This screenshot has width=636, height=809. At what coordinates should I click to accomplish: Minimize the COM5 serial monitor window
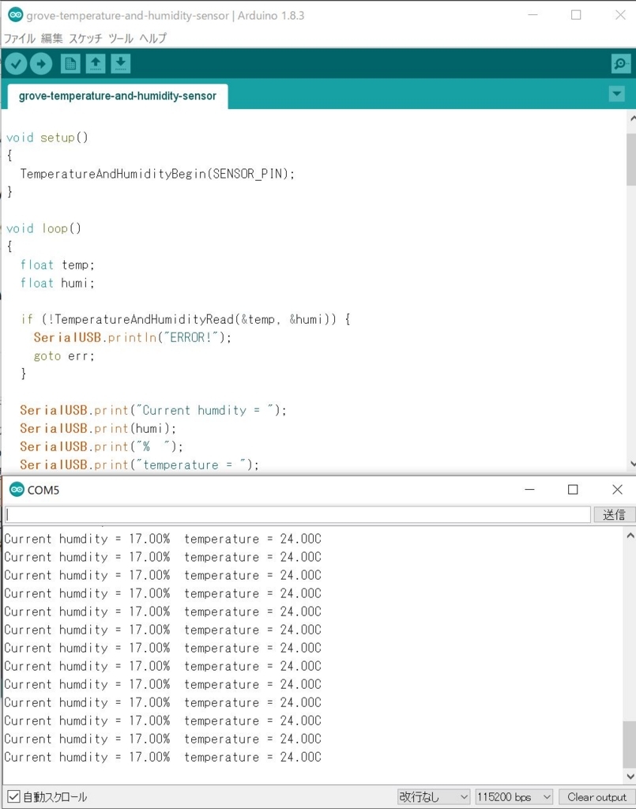click(530, 489)
